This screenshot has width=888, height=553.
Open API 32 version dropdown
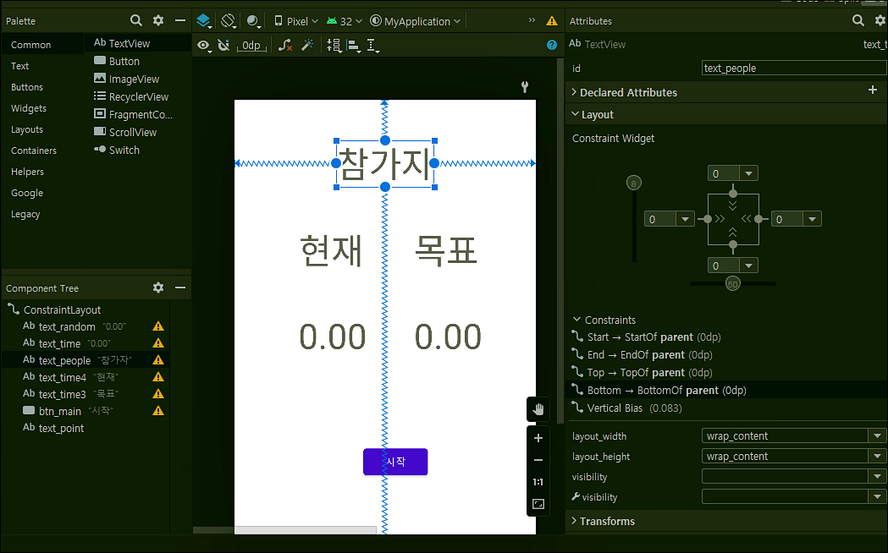click(345, 21)
